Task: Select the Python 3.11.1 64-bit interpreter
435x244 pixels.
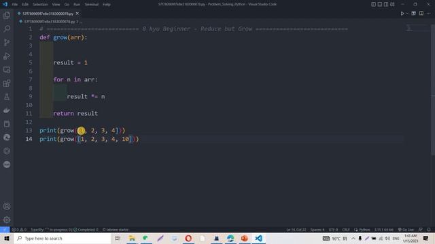Action: point(383,230)
